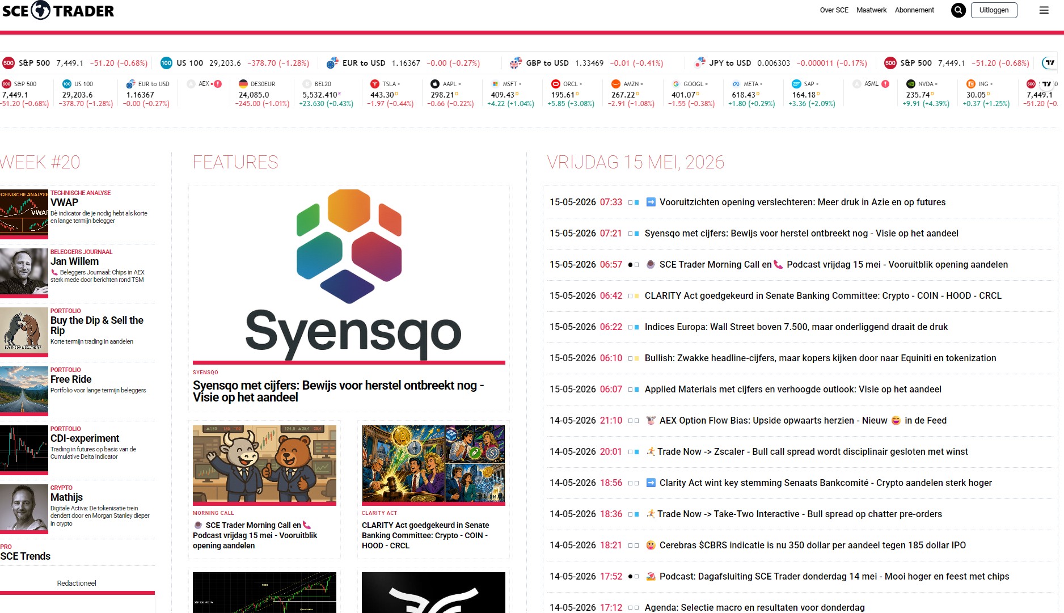Click the icon before the Trade Now Zscaler headline
The image size is (1064, 613).
[x=651, y=451]
